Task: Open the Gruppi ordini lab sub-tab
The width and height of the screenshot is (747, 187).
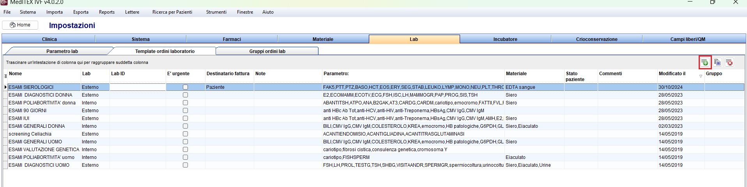Action: (x=267, y=51)
